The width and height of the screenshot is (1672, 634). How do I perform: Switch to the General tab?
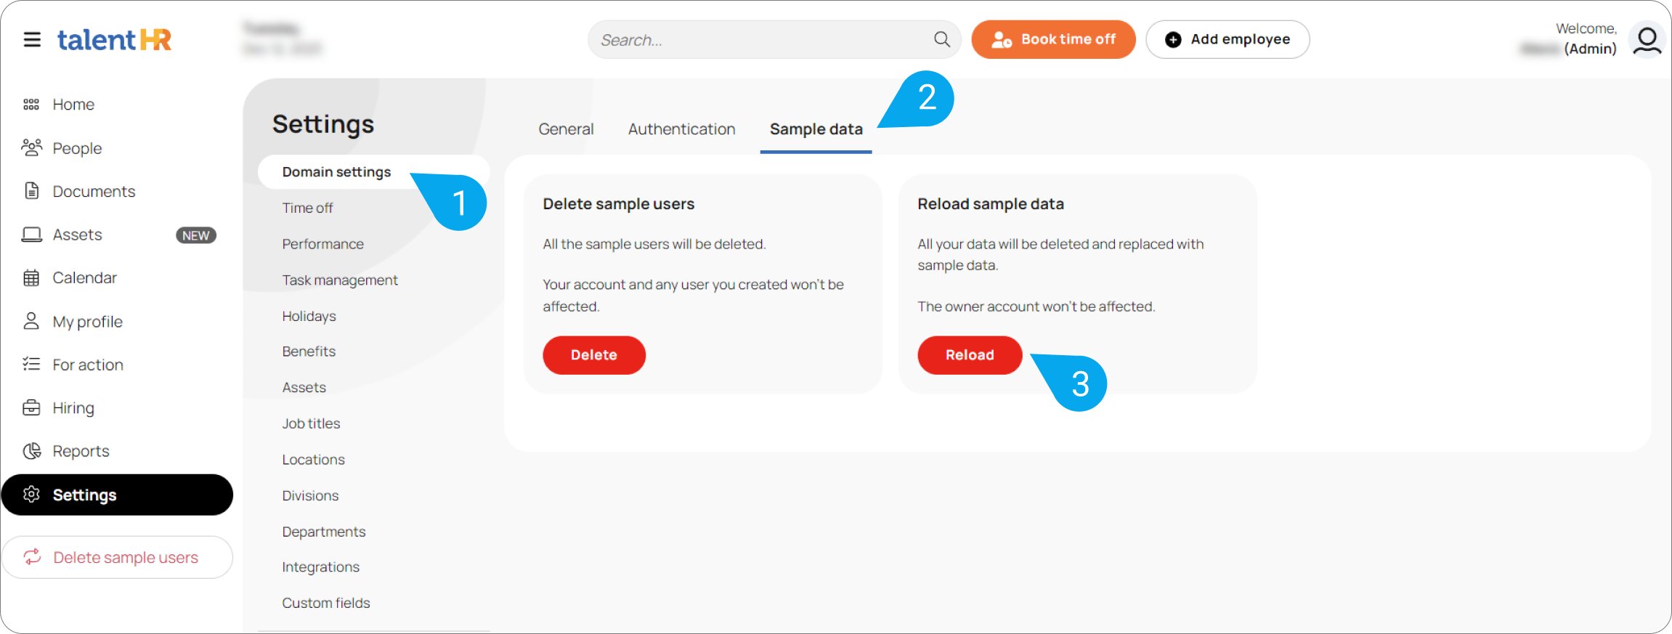[566, 129]
